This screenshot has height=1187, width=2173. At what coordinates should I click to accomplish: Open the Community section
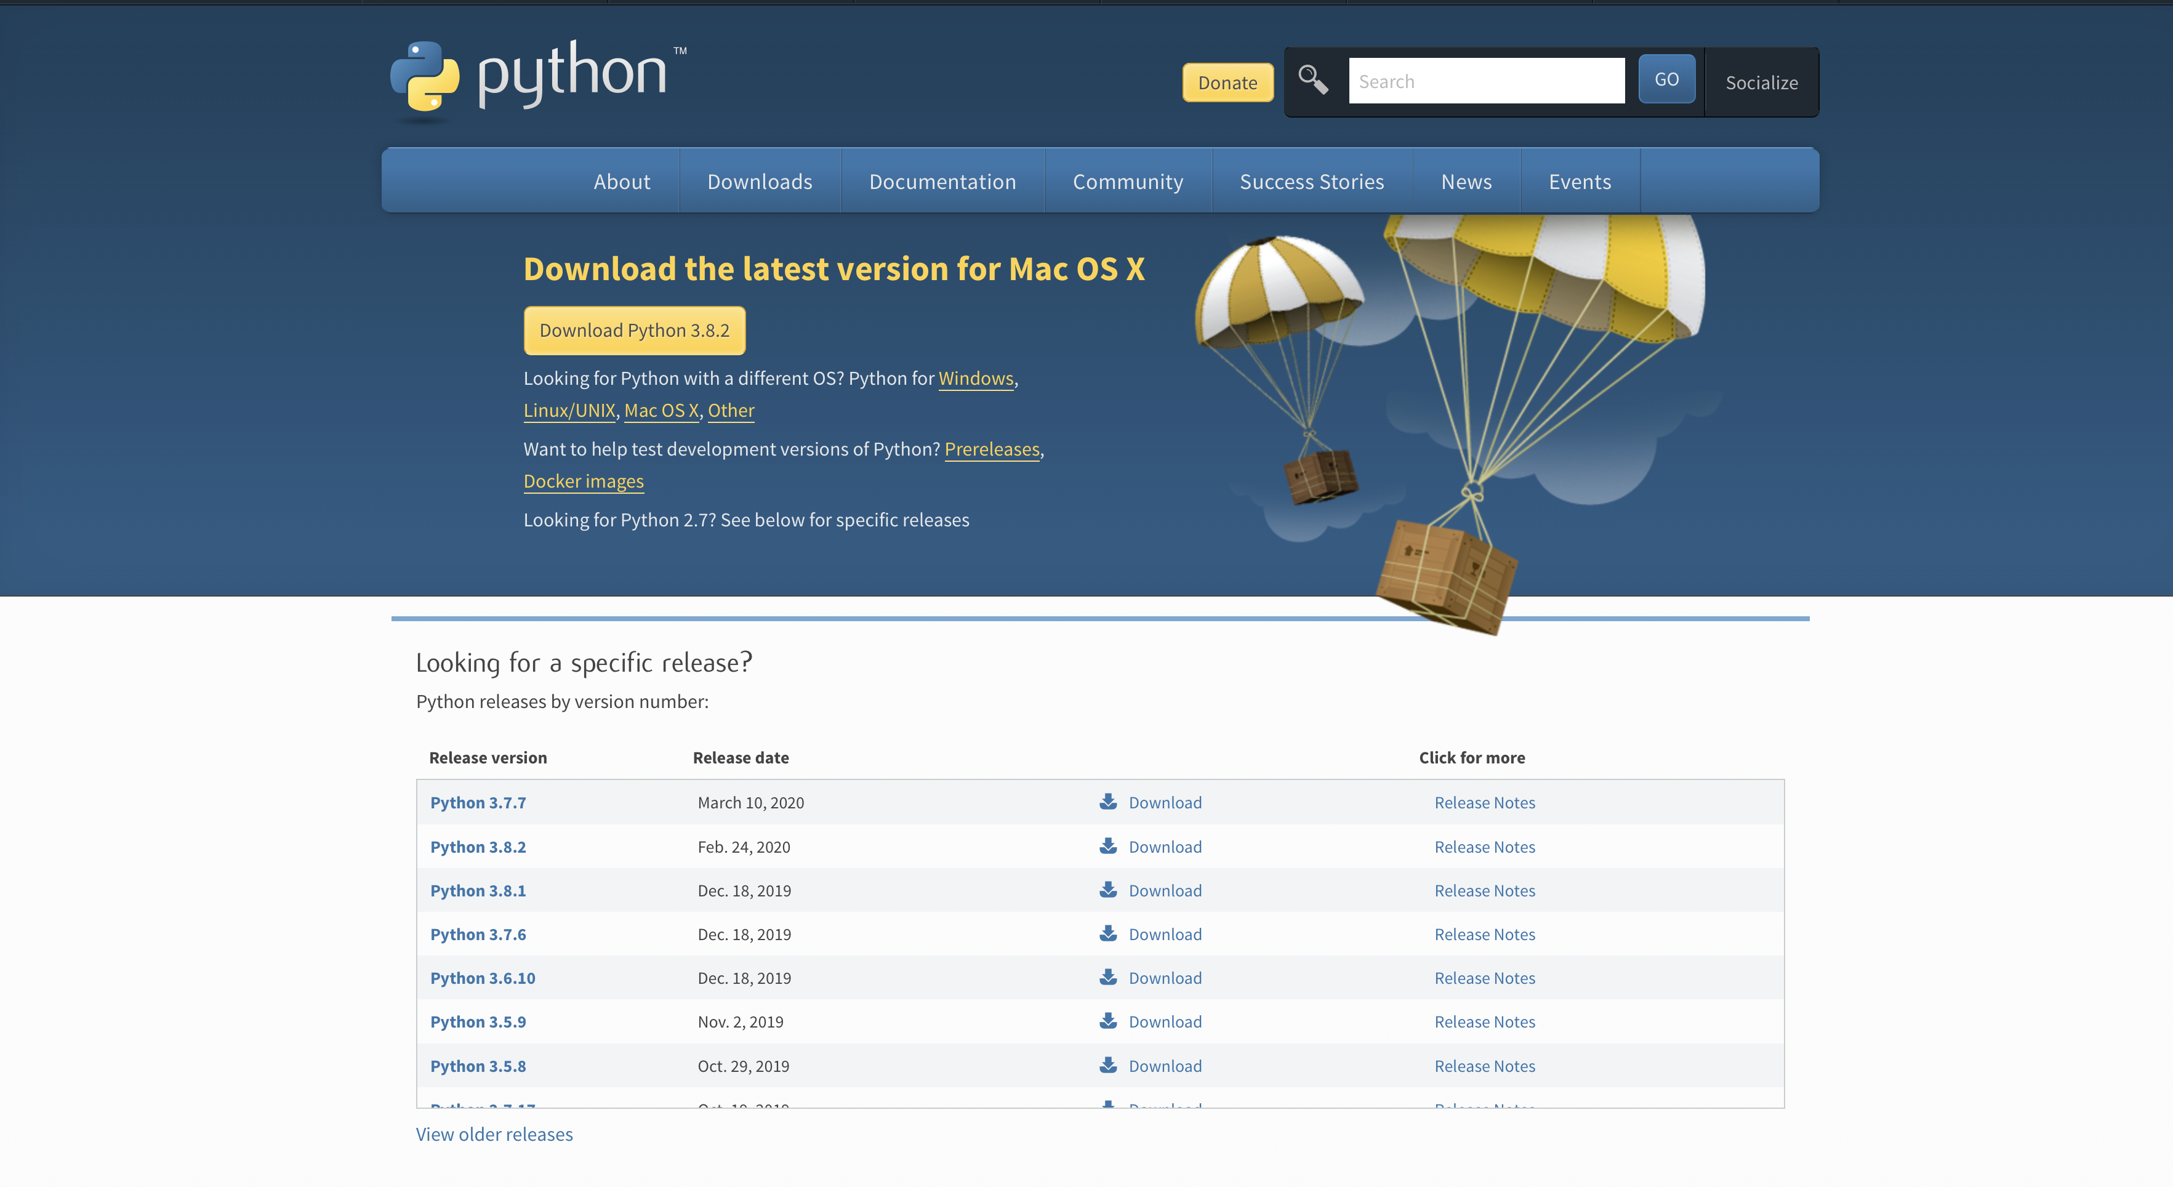(1128, 180)
